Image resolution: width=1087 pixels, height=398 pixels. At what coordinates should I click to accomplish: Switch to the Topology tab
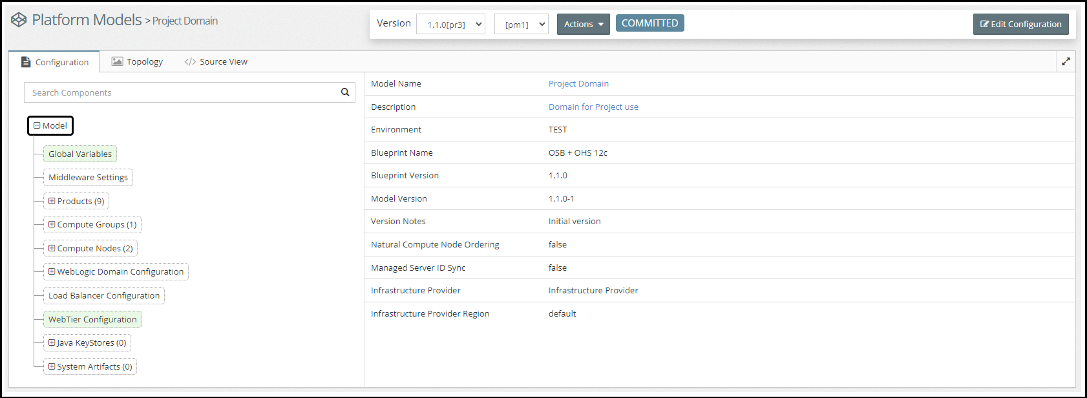coord(137,62)
